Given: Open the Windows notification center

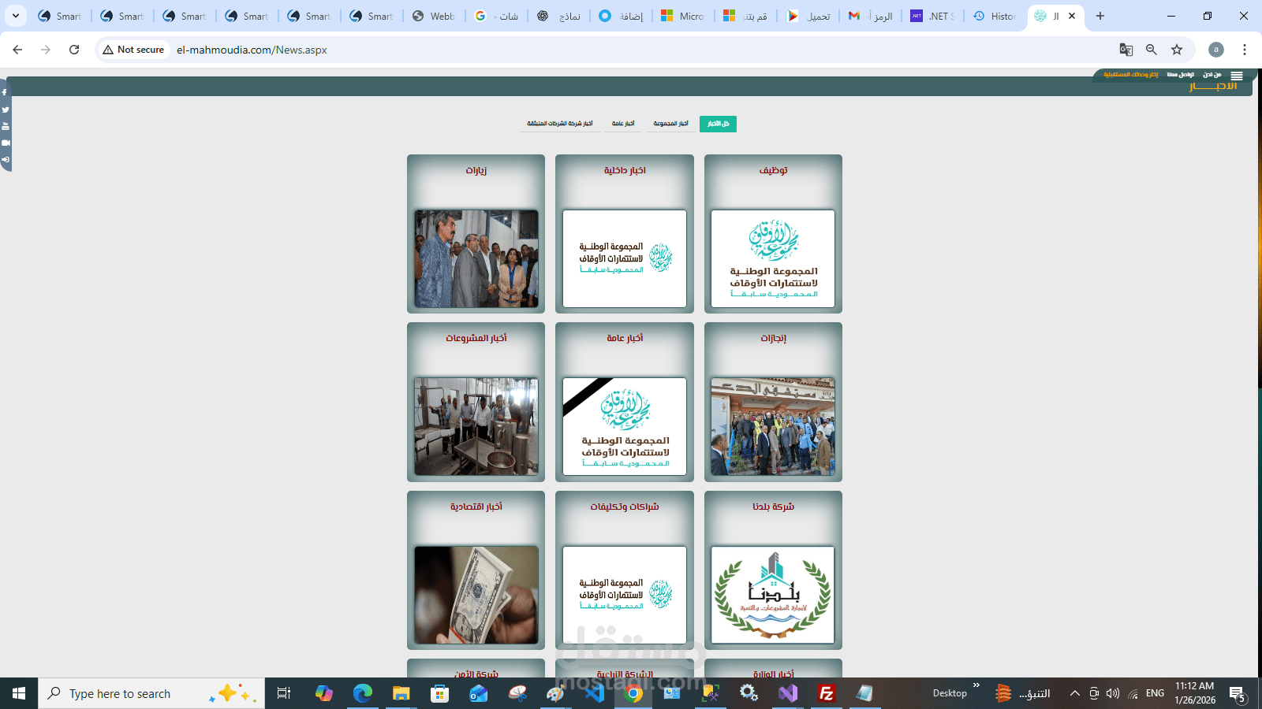Looking at the screenshot, I should [x=1237, y=693].
